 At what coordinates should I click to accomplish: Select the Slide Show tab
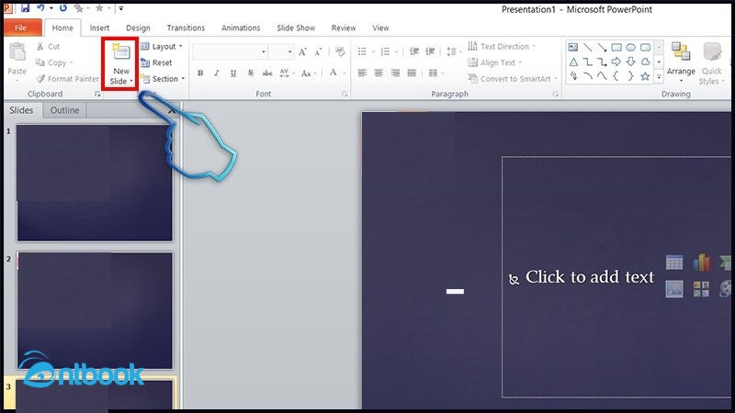[x=296, y=28]
